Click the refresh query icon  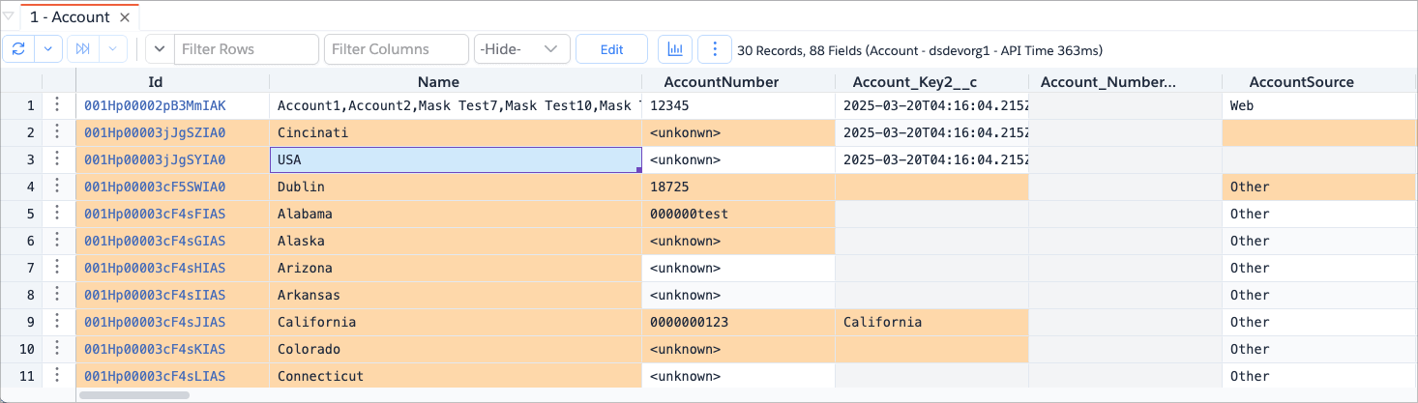(19, 49)
